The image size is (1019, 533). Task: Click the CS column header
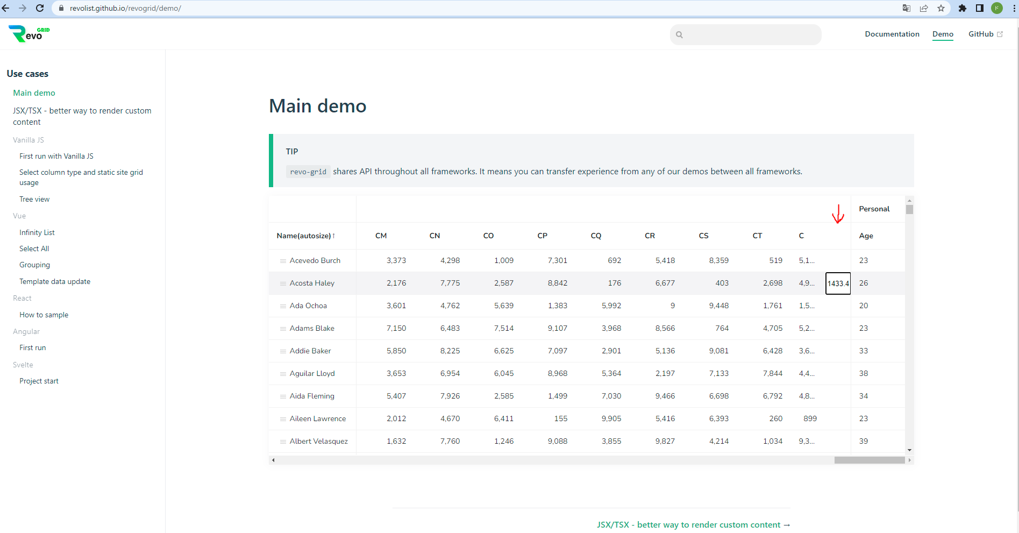point(703,236)
